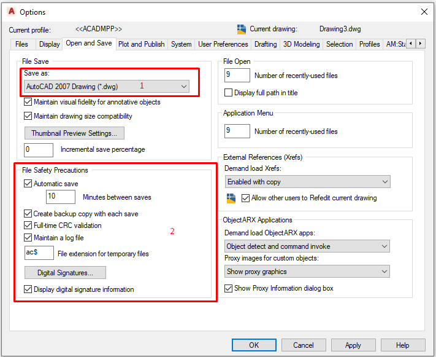
Task: Toggle the Automatic save checkbox
Action: click(28, 183)
